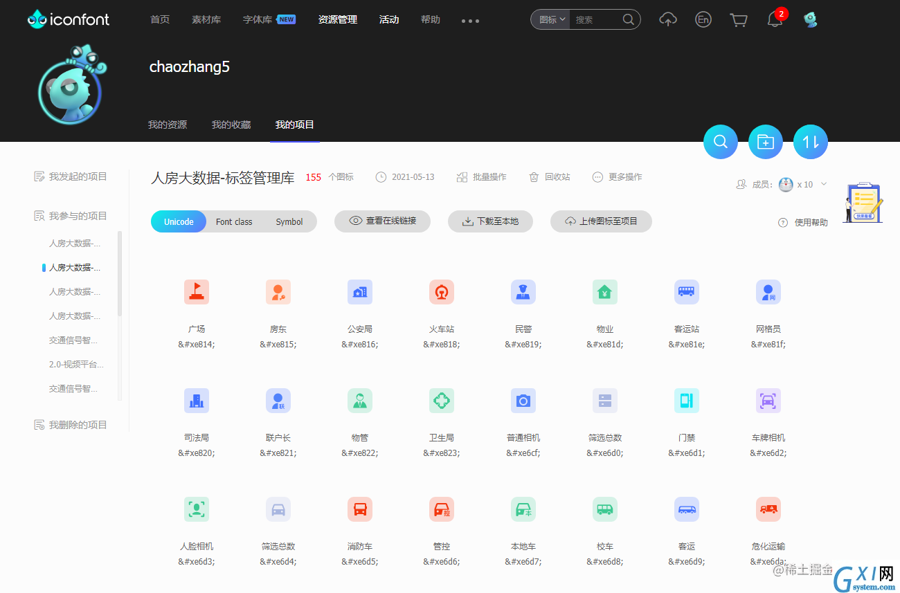Switch language with the En icon
The image size is (900, 593).
[x=703, y=20]
